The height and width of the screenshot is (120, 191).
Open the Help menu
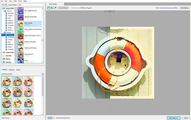pyautogui.click(x=25, y=1)
